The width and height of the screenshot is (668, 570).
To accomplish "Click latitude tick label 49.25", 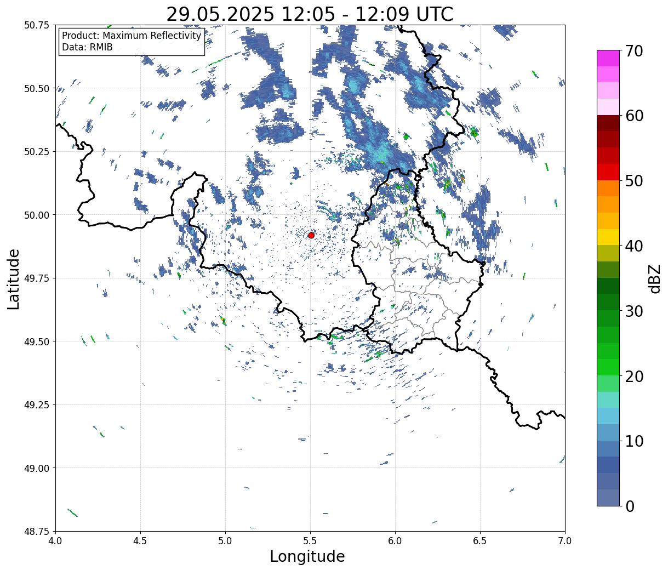I will [37, 405].
